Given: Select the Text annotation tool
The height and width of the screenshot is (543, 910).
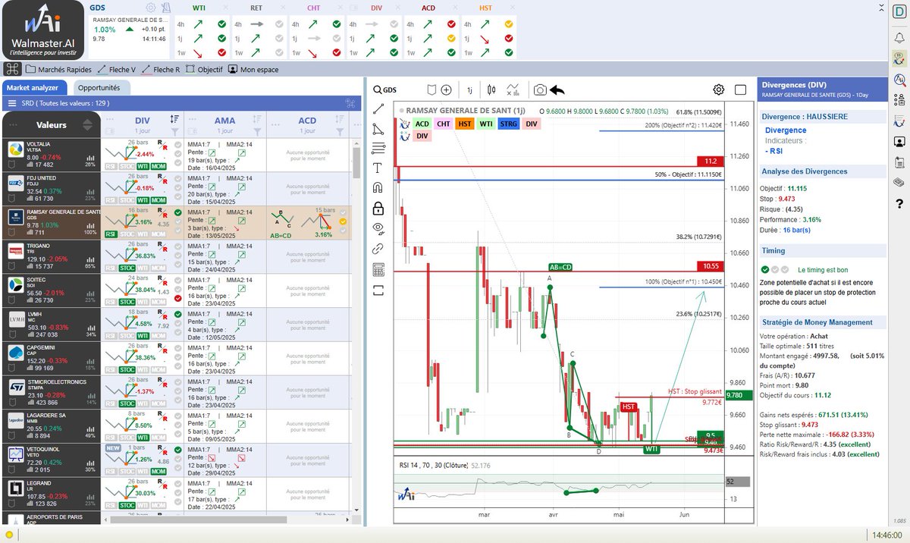Looking at the screenshot, I should [378, 168].
